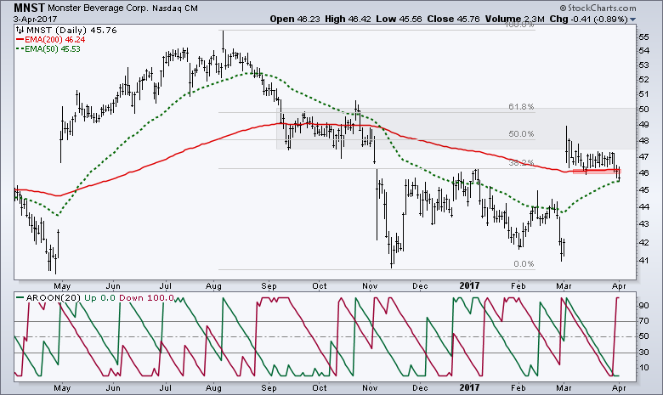Image resolution: width=663 pixels, height=395 pixels.
Task: Click the Nov label on price chart axis
Action: click(370, 286)
